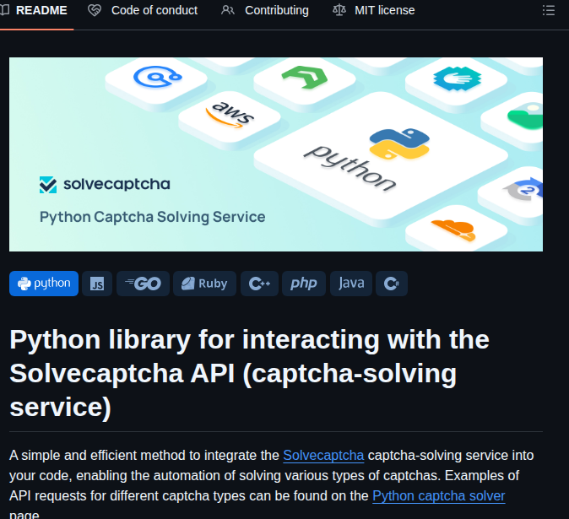Click the 'Python Captcha Solving Service' banner text
This screenshot has width=569, height=519.
click(153, 217)
